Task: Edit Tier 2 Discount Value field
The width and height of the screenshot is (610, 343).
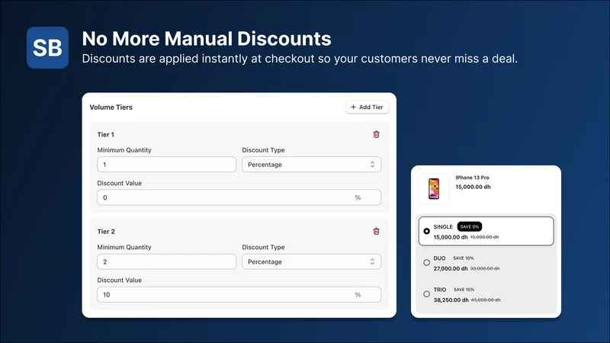Action: coord(239,295)
